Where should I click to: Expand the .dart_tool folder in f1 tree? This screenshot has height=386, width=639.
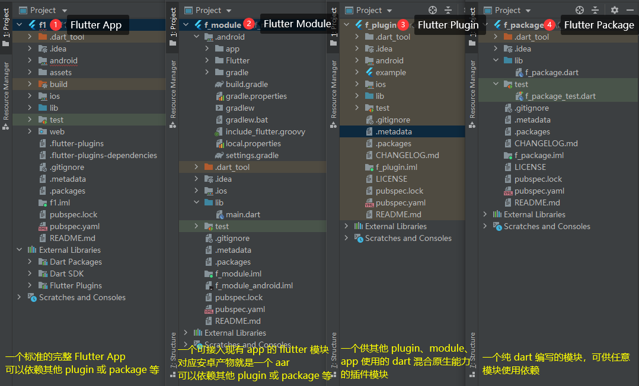pos(30,37)
